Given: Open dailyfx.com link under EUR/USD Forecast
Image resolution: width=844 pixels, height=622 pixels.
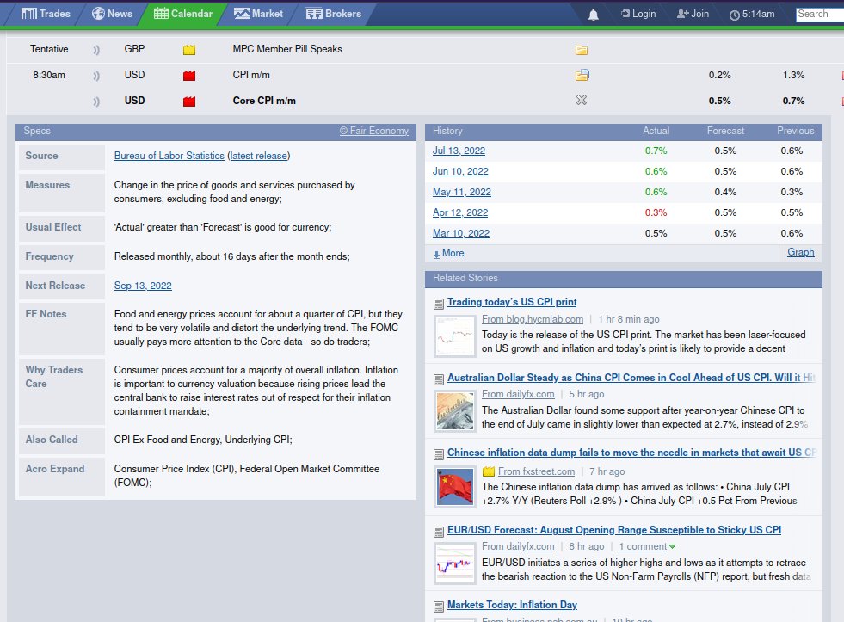Looking at the screenshot, I should point(518,546).
